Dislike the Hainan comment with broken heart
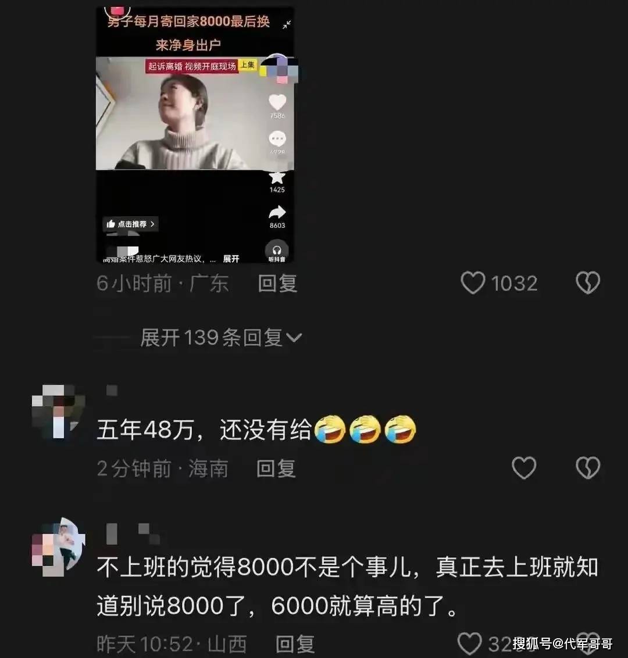Screen dimensions: 628x658 click(588, 467)
